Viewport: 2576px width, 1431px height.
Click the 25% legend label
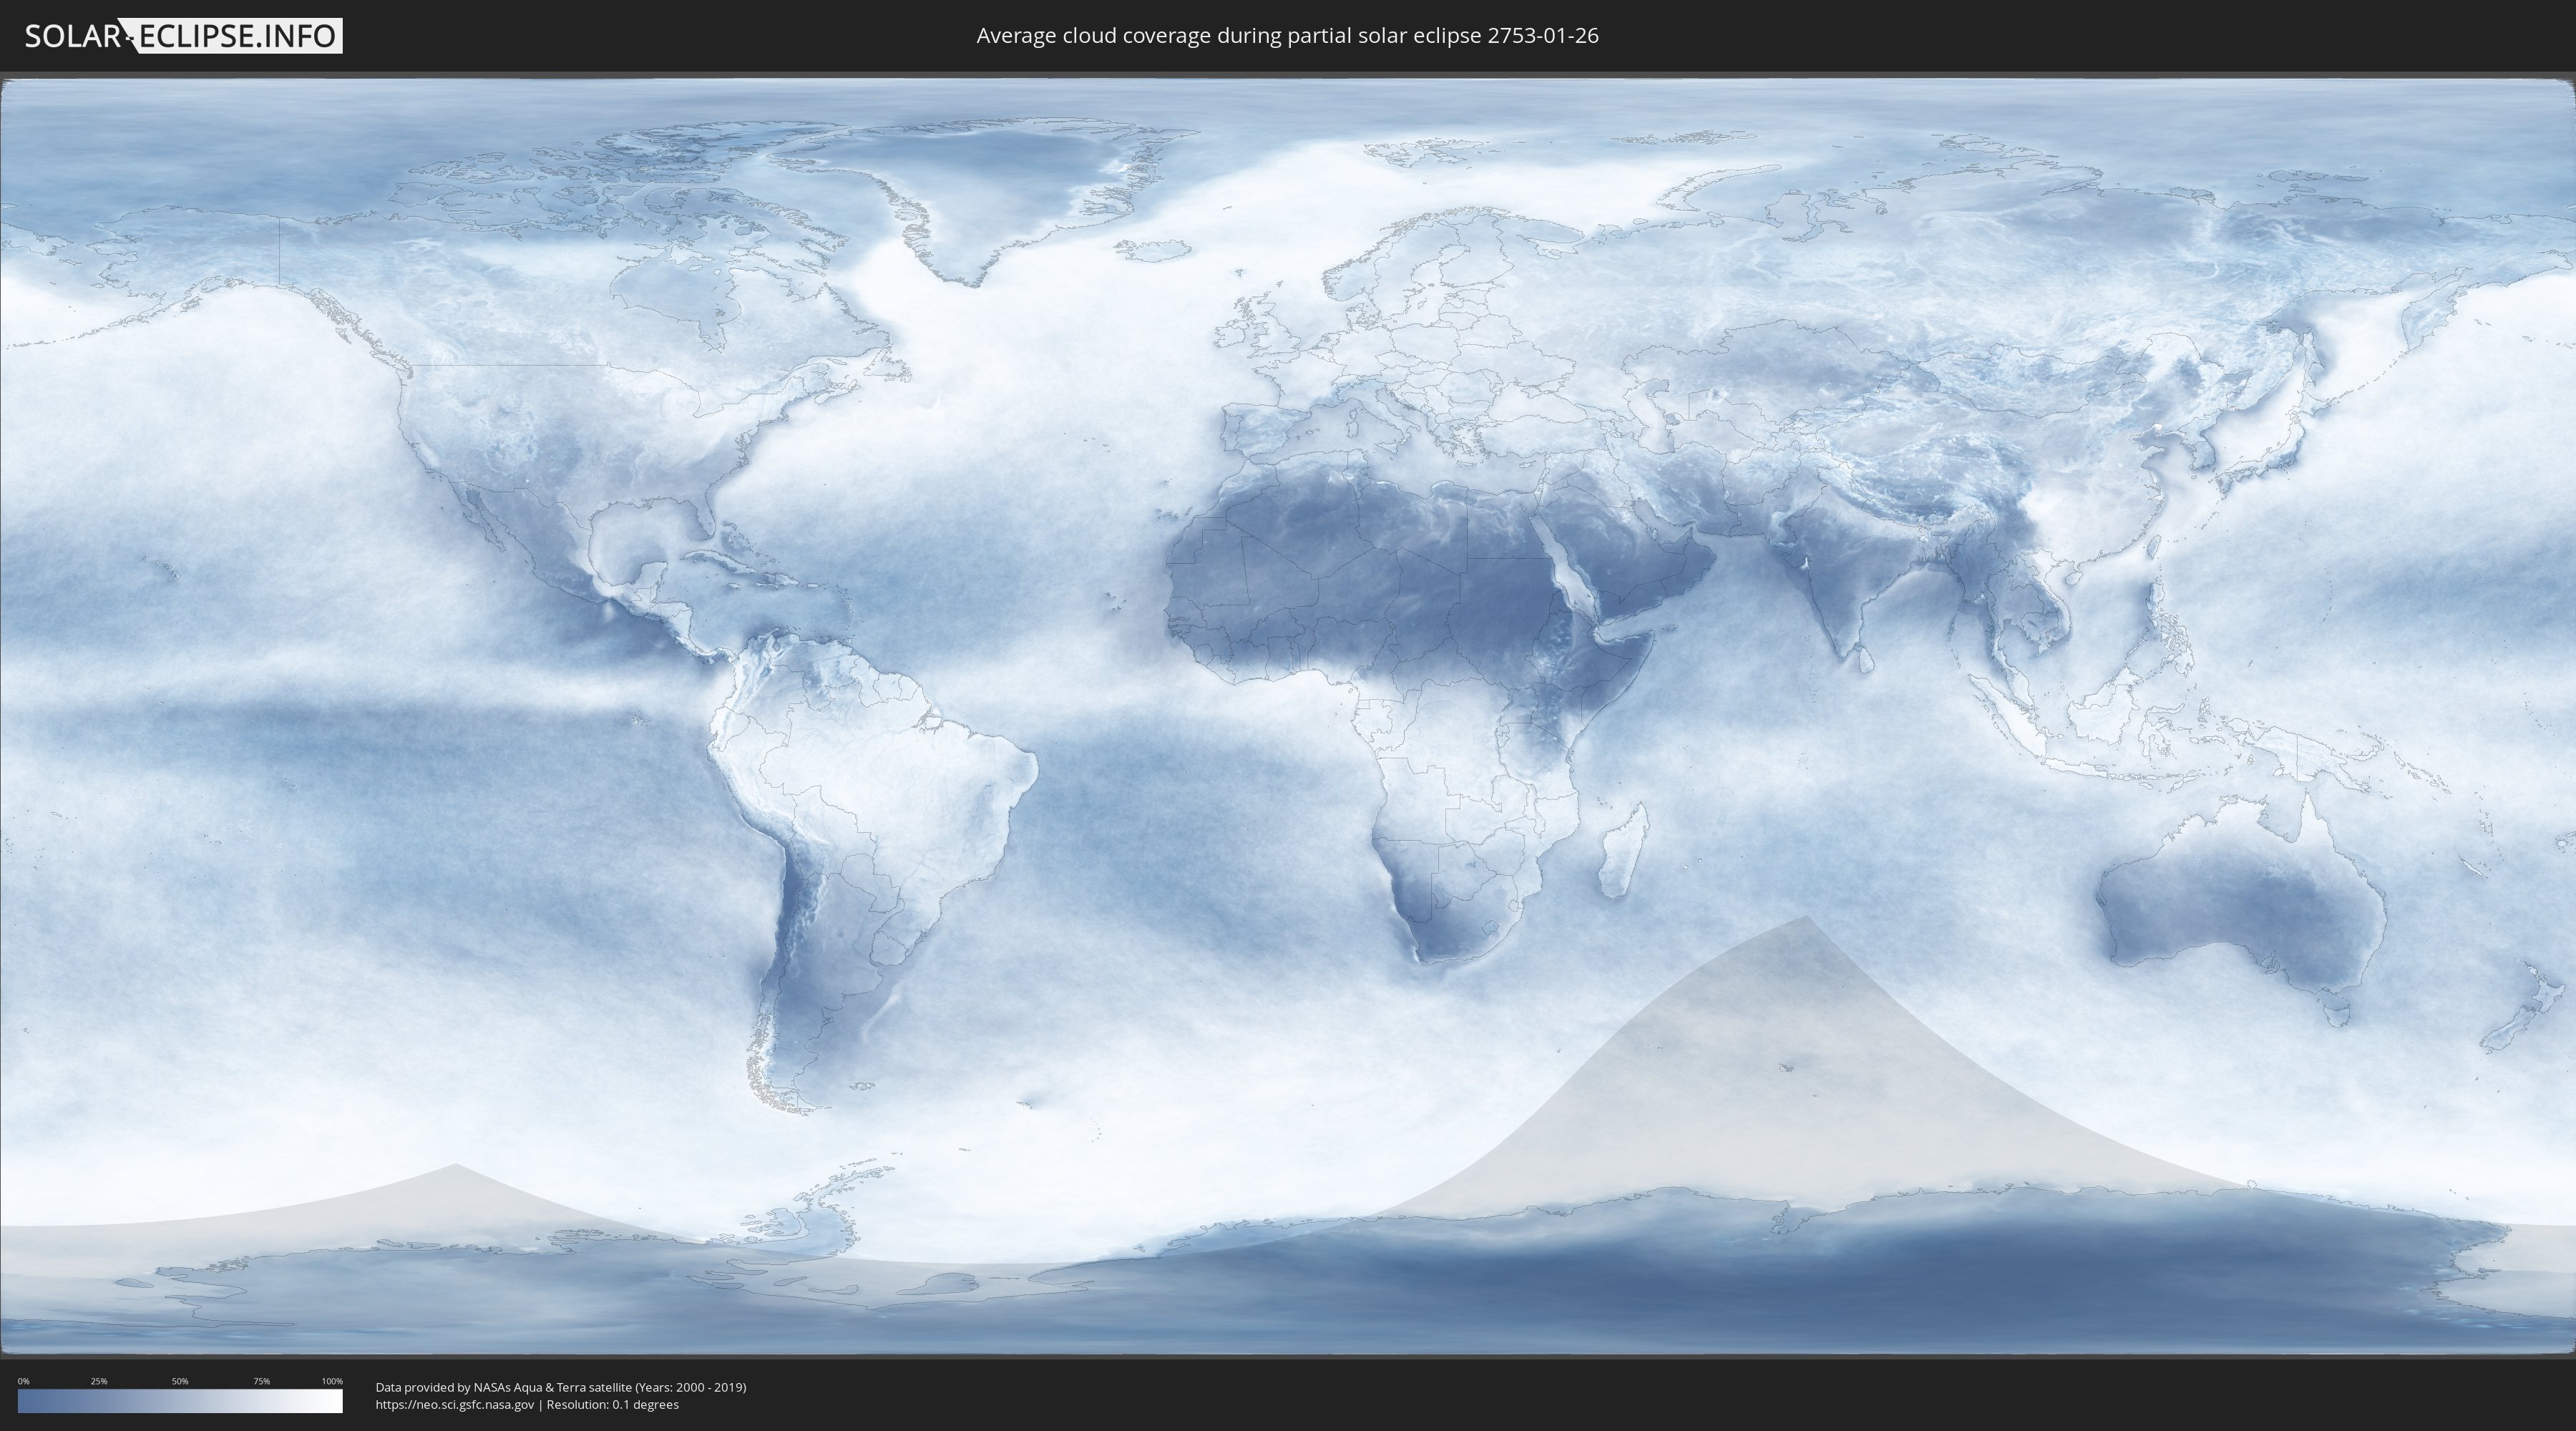[99, 1381]
